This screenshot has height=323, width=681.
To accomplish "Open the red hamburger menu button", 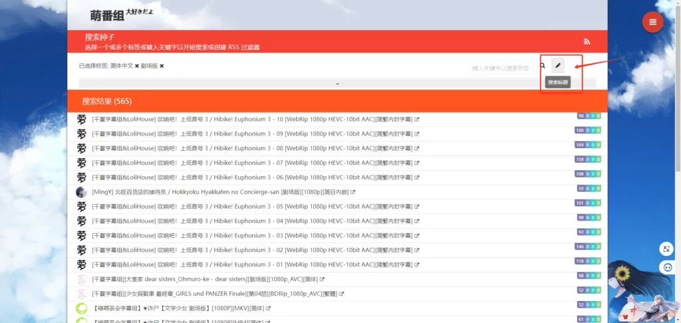I will [652, 22].
